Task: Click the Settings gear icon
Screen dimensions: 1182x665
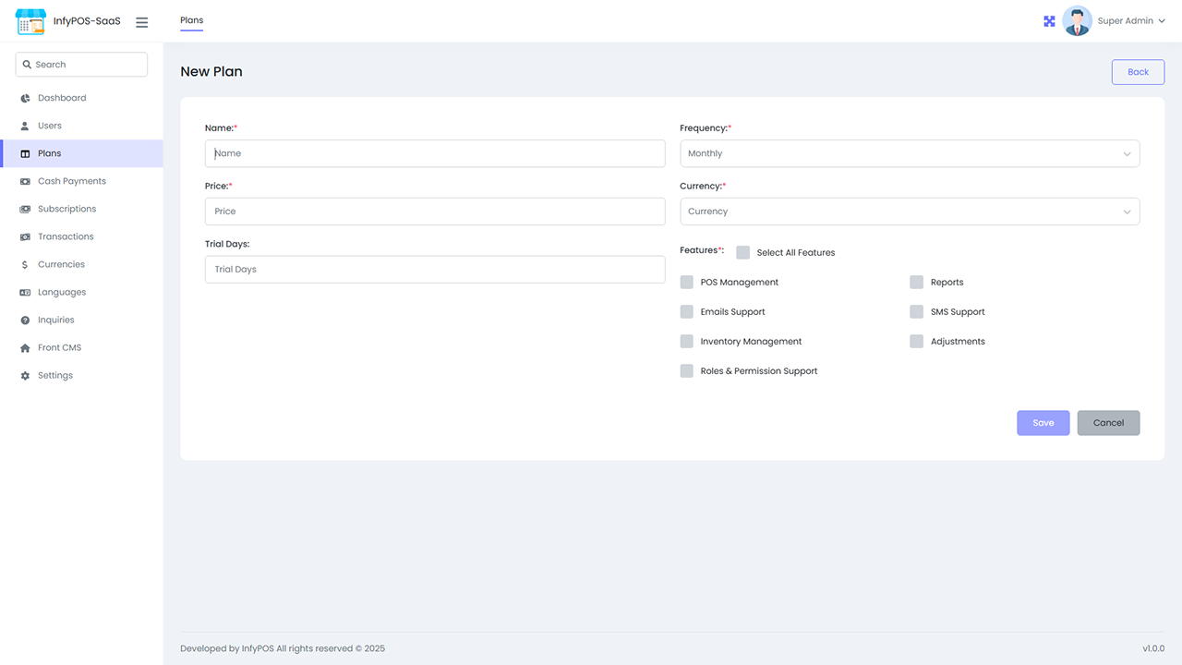Action: [x=22, y=375]
